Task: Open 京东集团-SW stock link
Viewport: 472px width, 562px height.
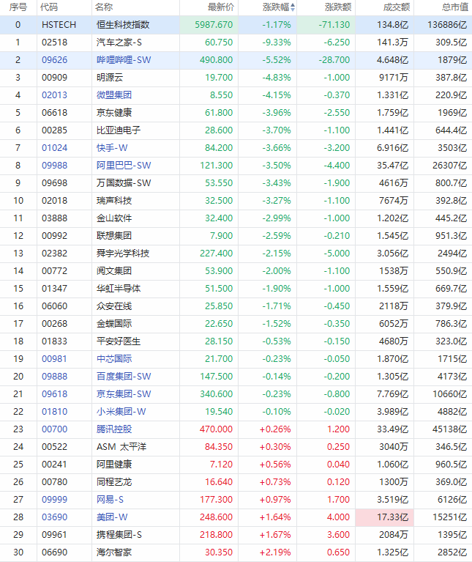Action: (x=124, y=394)
